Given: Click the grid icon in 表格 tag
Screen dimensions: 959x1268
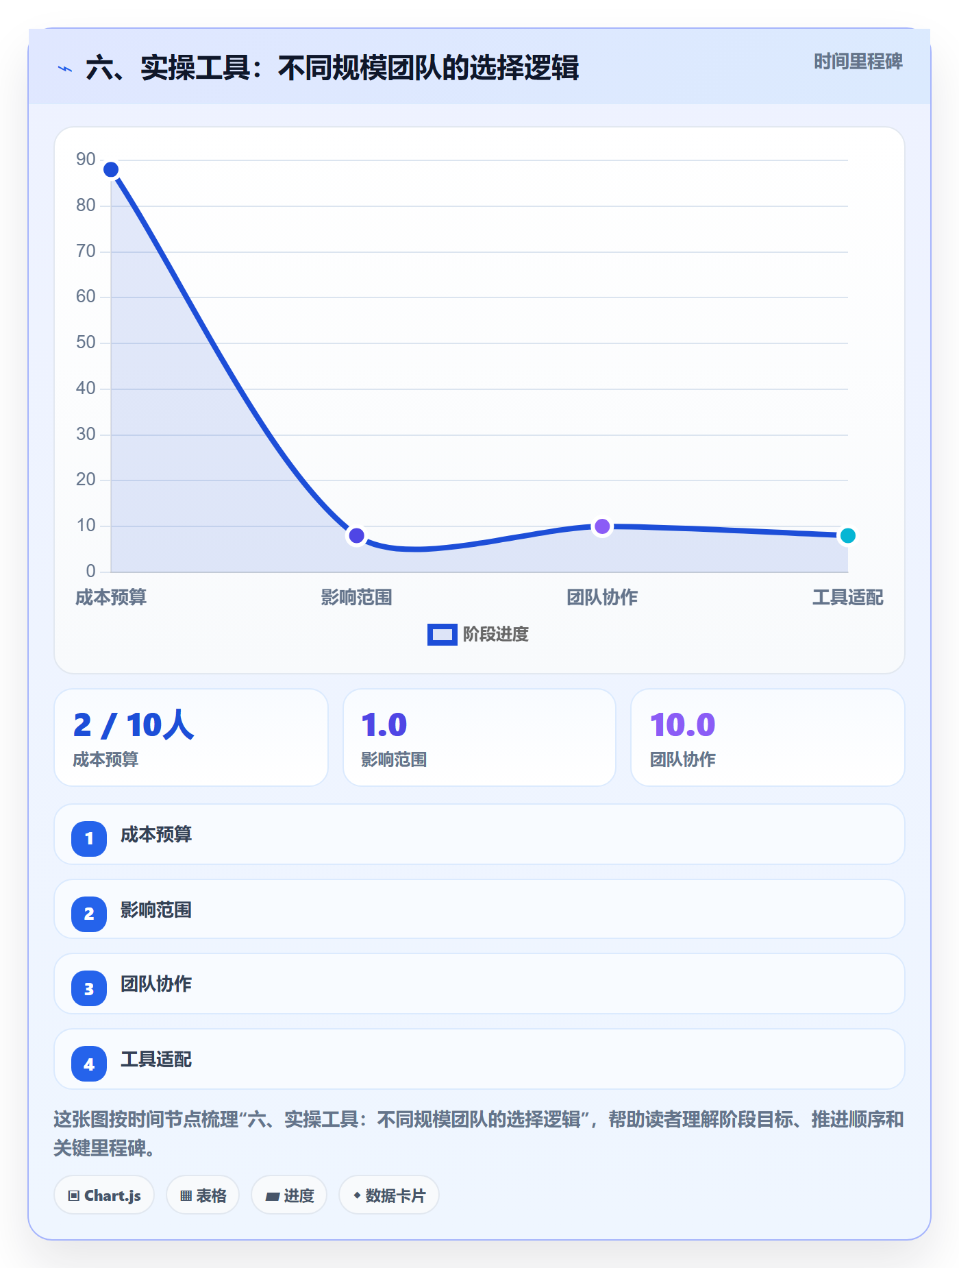Looking at the screenshot, I should (186, 1196).
